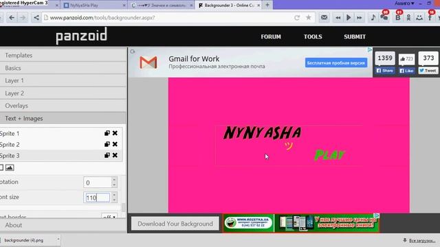This screenshot has height=247, width=440.
Task: Tweet this page
Action: (428, 71)
